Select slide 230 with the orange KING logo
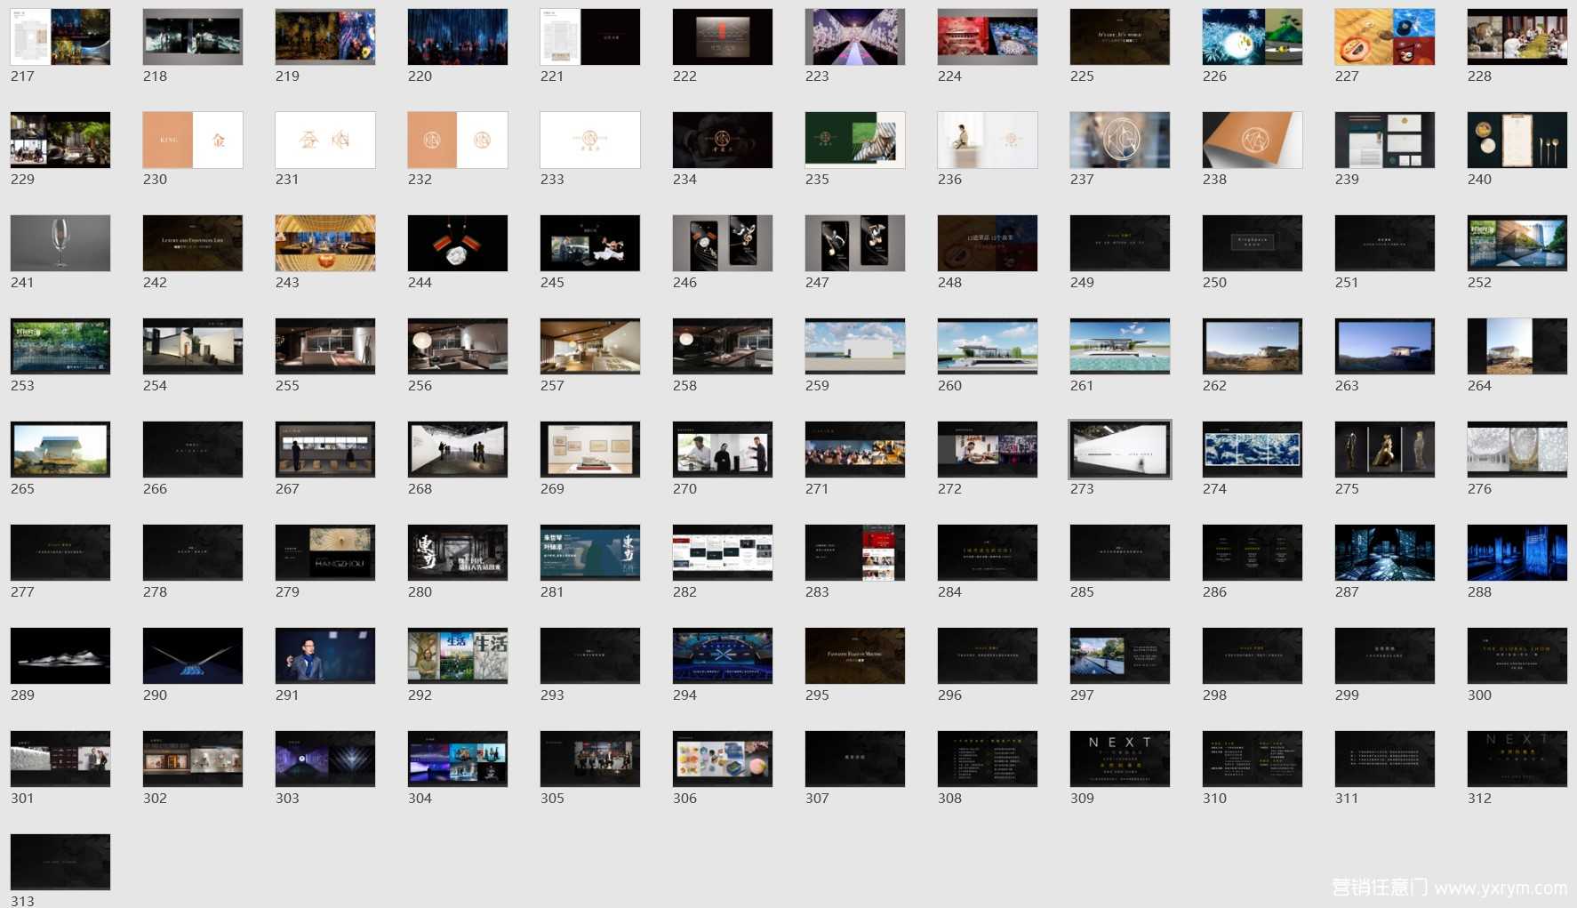This screenshot has height=908, width=1577. (193, 140)
